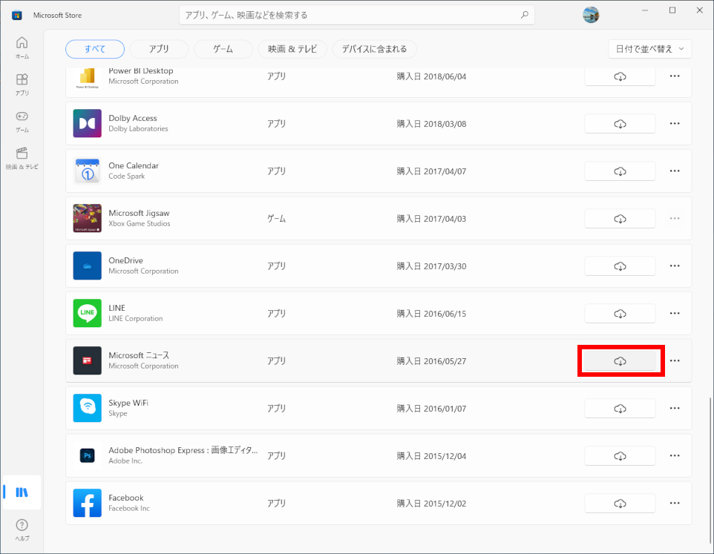
Task: Click the LINE Corporation publisher text
Action: pos(135,319)
